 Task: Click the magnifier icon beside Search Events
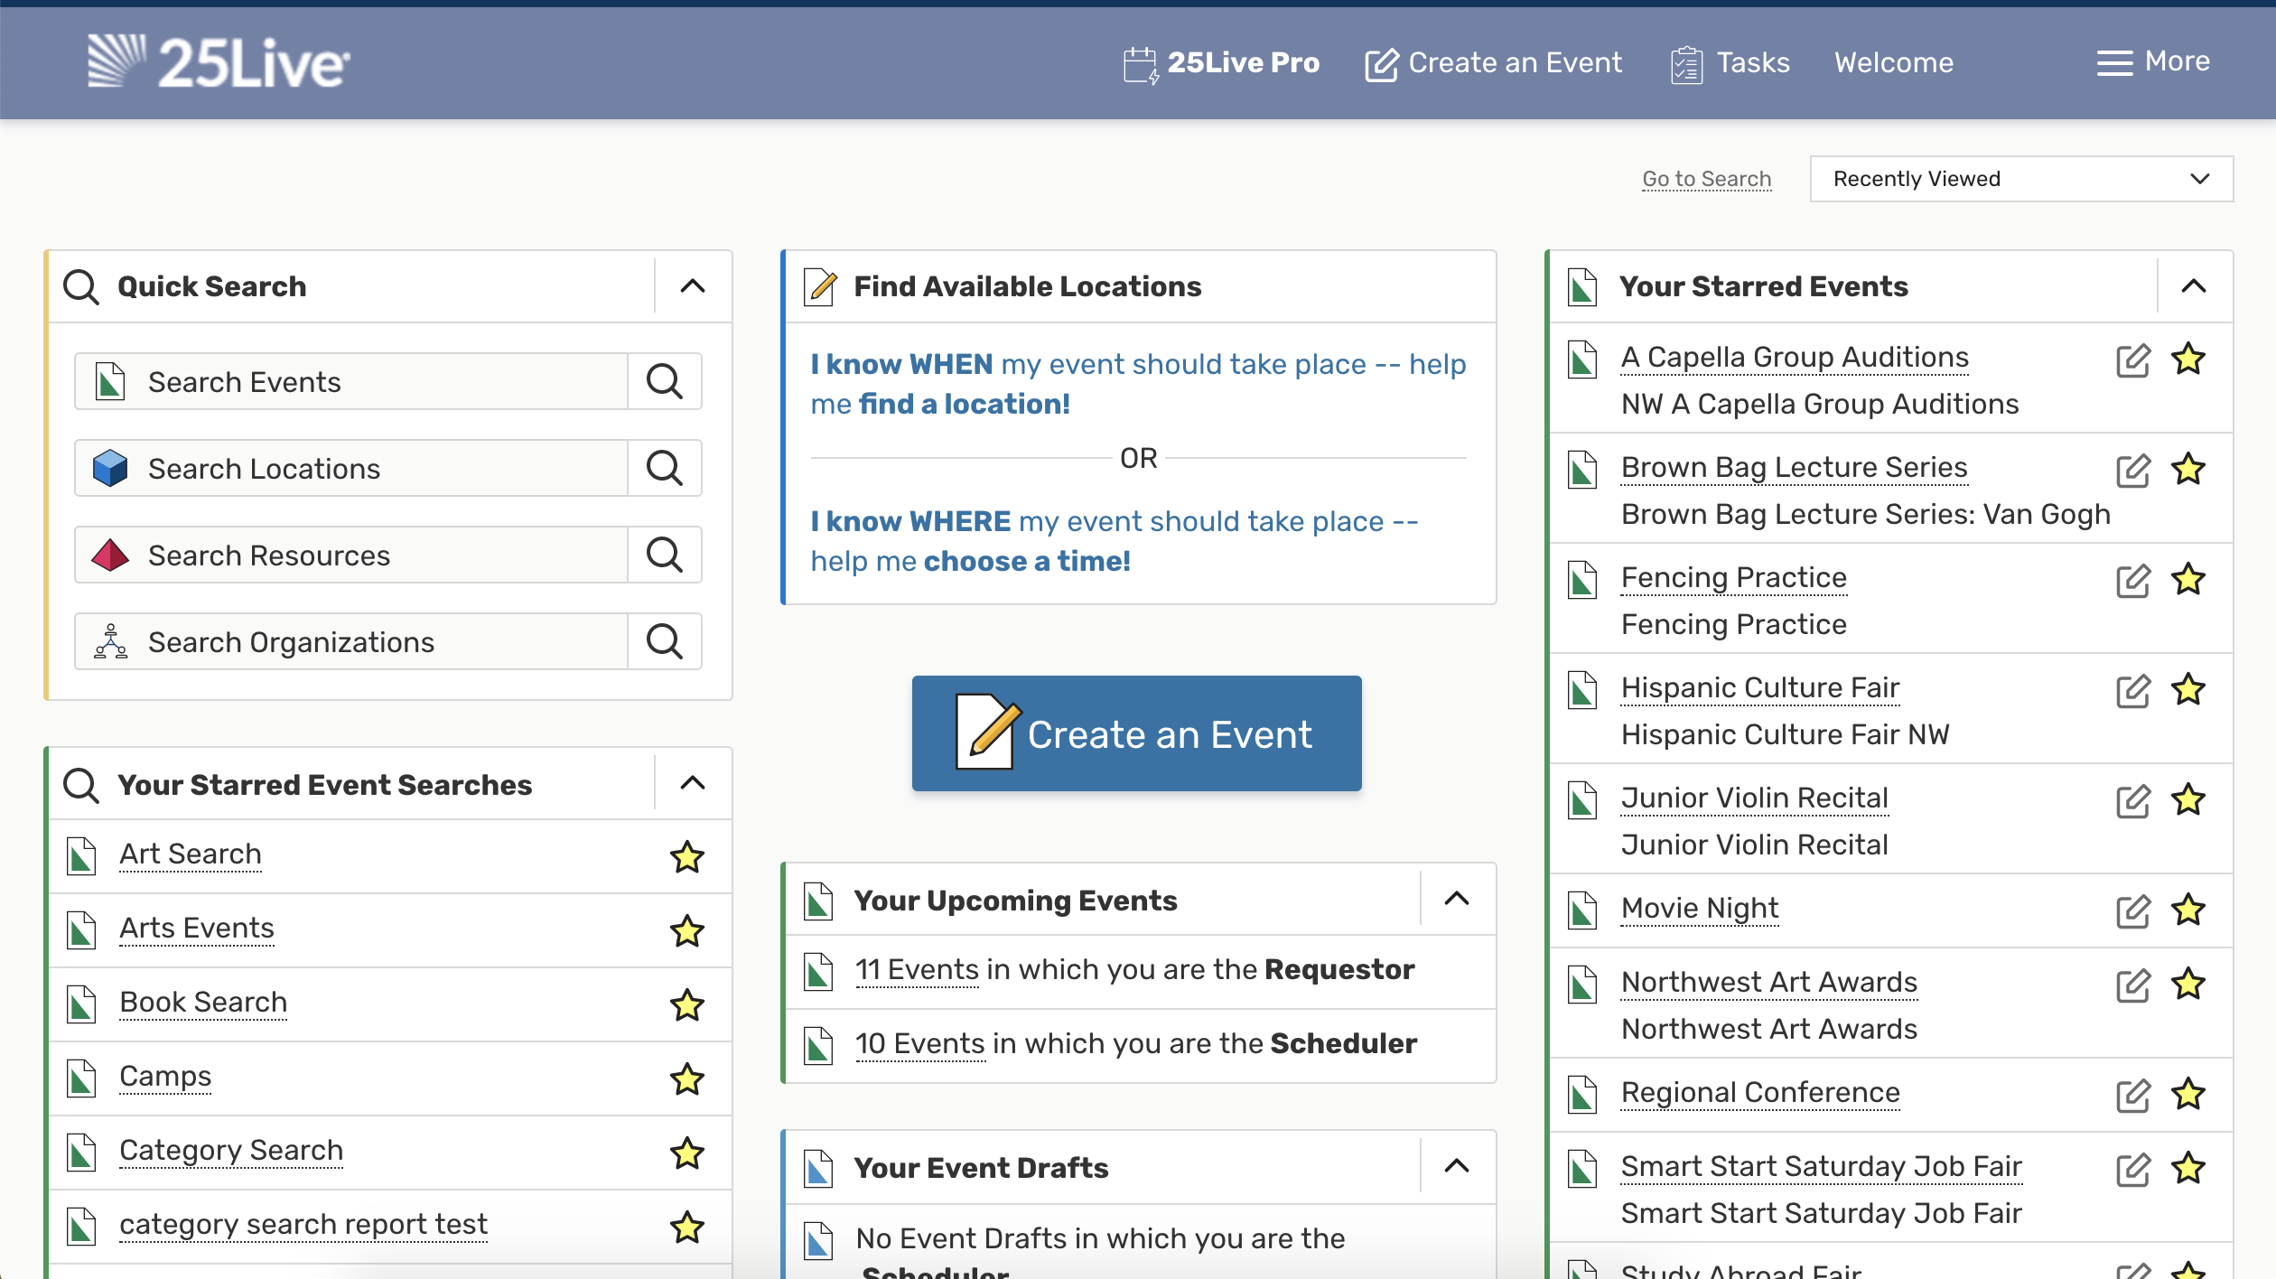[x=664, y=381]
